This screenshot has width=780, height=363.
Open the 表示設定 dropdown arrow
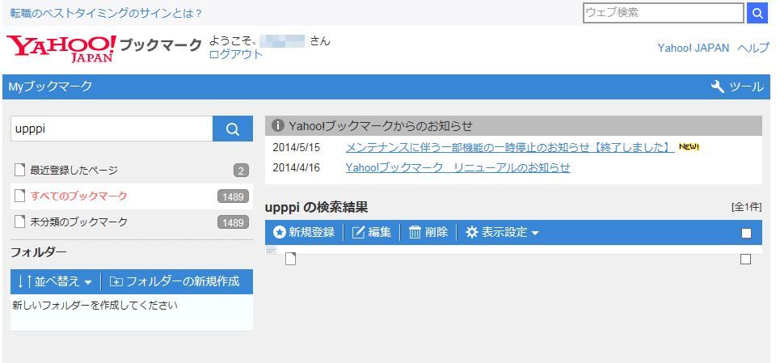click(535, 233)
